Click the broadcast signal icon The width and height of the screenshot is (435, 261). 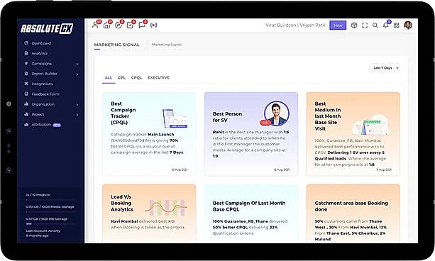(153, 26)
